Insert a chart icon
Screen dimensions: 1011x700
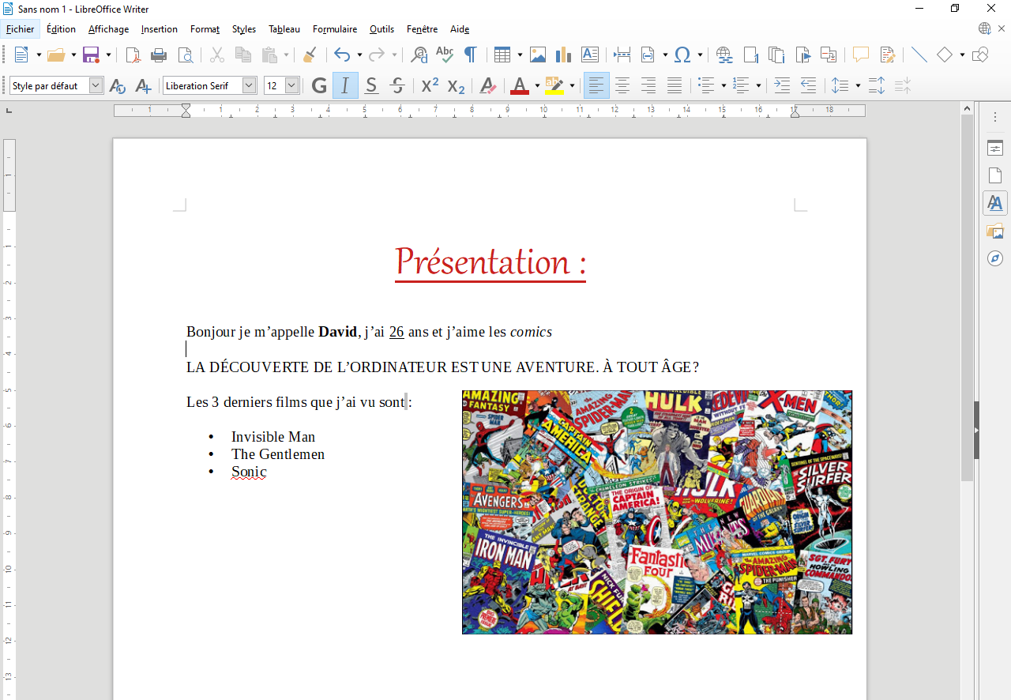point(563,55)
